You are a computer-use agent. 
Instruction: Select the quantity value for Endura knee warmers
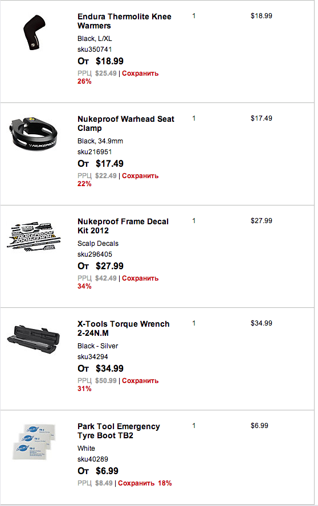click(194, 16)
